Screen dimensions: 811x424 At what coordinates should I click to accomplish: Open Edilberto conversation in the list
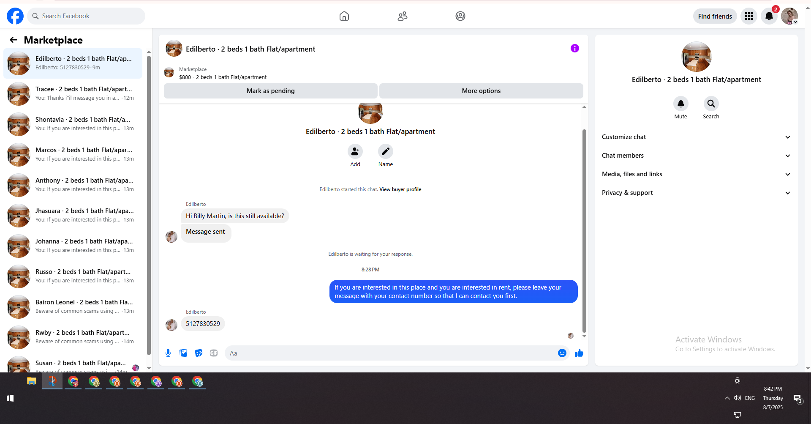tap(73, 63)
